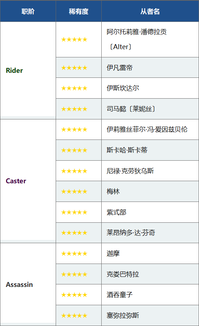199x326 pixels.
Task: Select the Rider class cell
Action: (28, 71)
